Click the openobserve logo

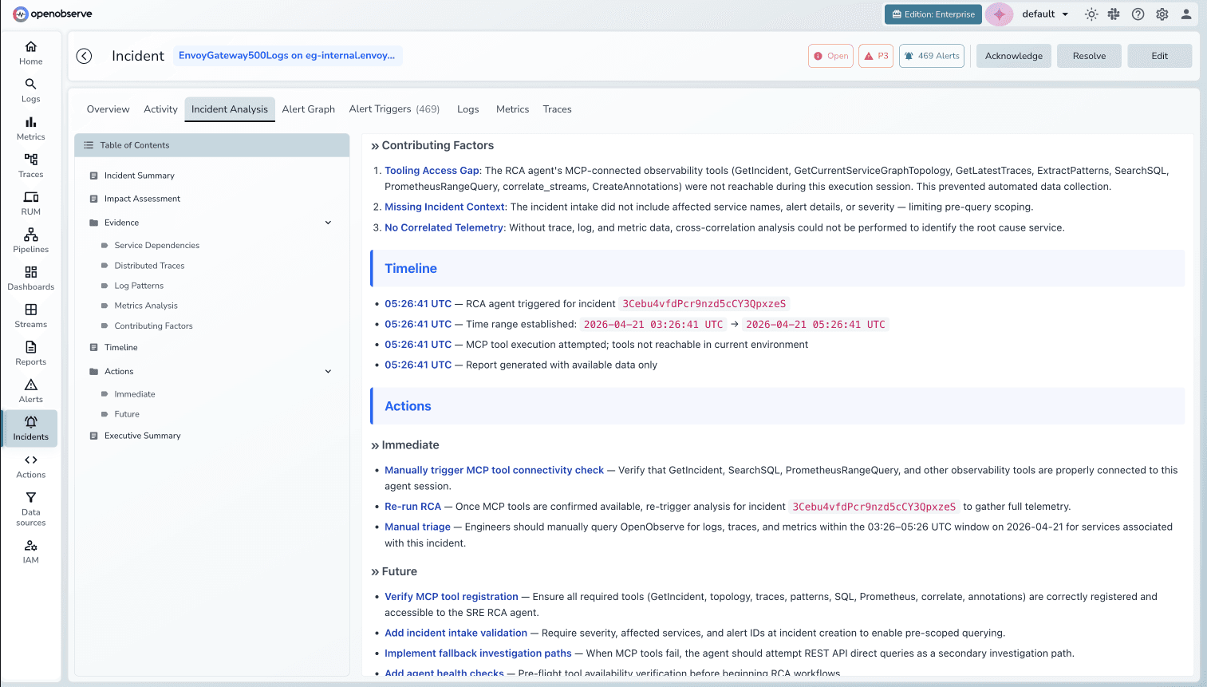[53, 14]
